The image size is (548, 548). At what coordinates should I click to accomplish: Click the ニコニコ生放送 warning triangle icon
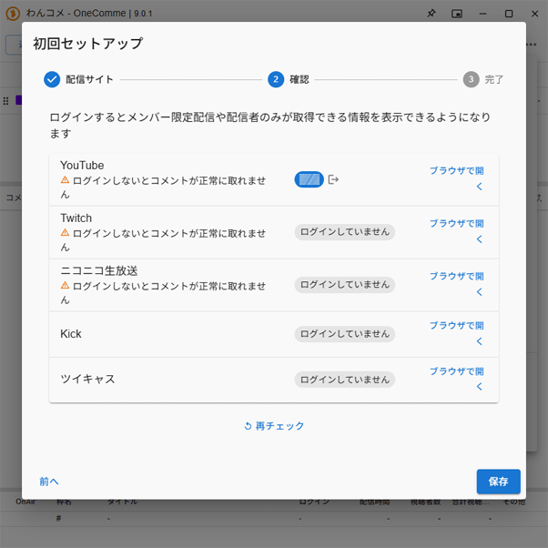click(65, 285)
